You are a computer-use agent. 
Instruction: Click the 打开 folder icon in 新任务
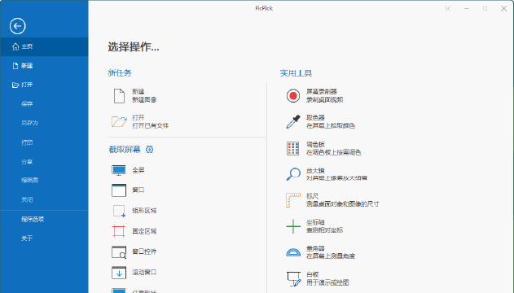click(119, 121)
